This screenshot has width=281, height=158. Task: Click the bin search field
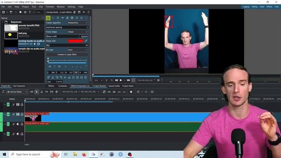tap(39, 12)
